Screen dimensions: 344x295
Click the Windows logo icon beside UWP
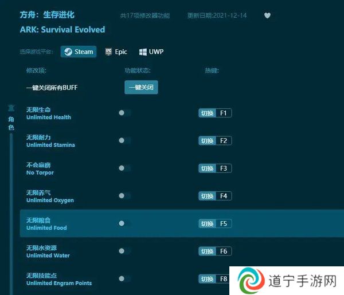143,52
